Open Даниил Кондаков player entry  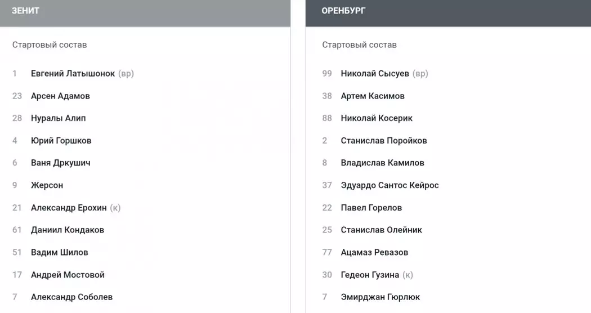tap(67, 230)
